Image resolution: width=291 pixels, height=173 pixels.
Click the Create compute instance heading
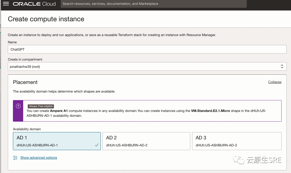point(46,19)
